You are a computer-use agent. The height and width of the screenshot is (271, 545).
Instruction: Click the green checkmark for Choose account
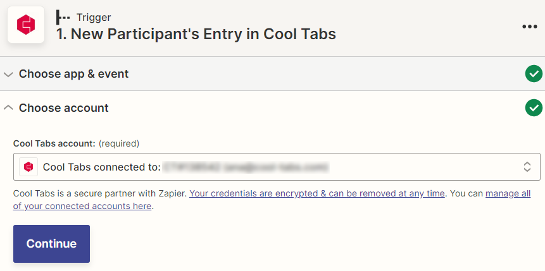tap(534, 107)
